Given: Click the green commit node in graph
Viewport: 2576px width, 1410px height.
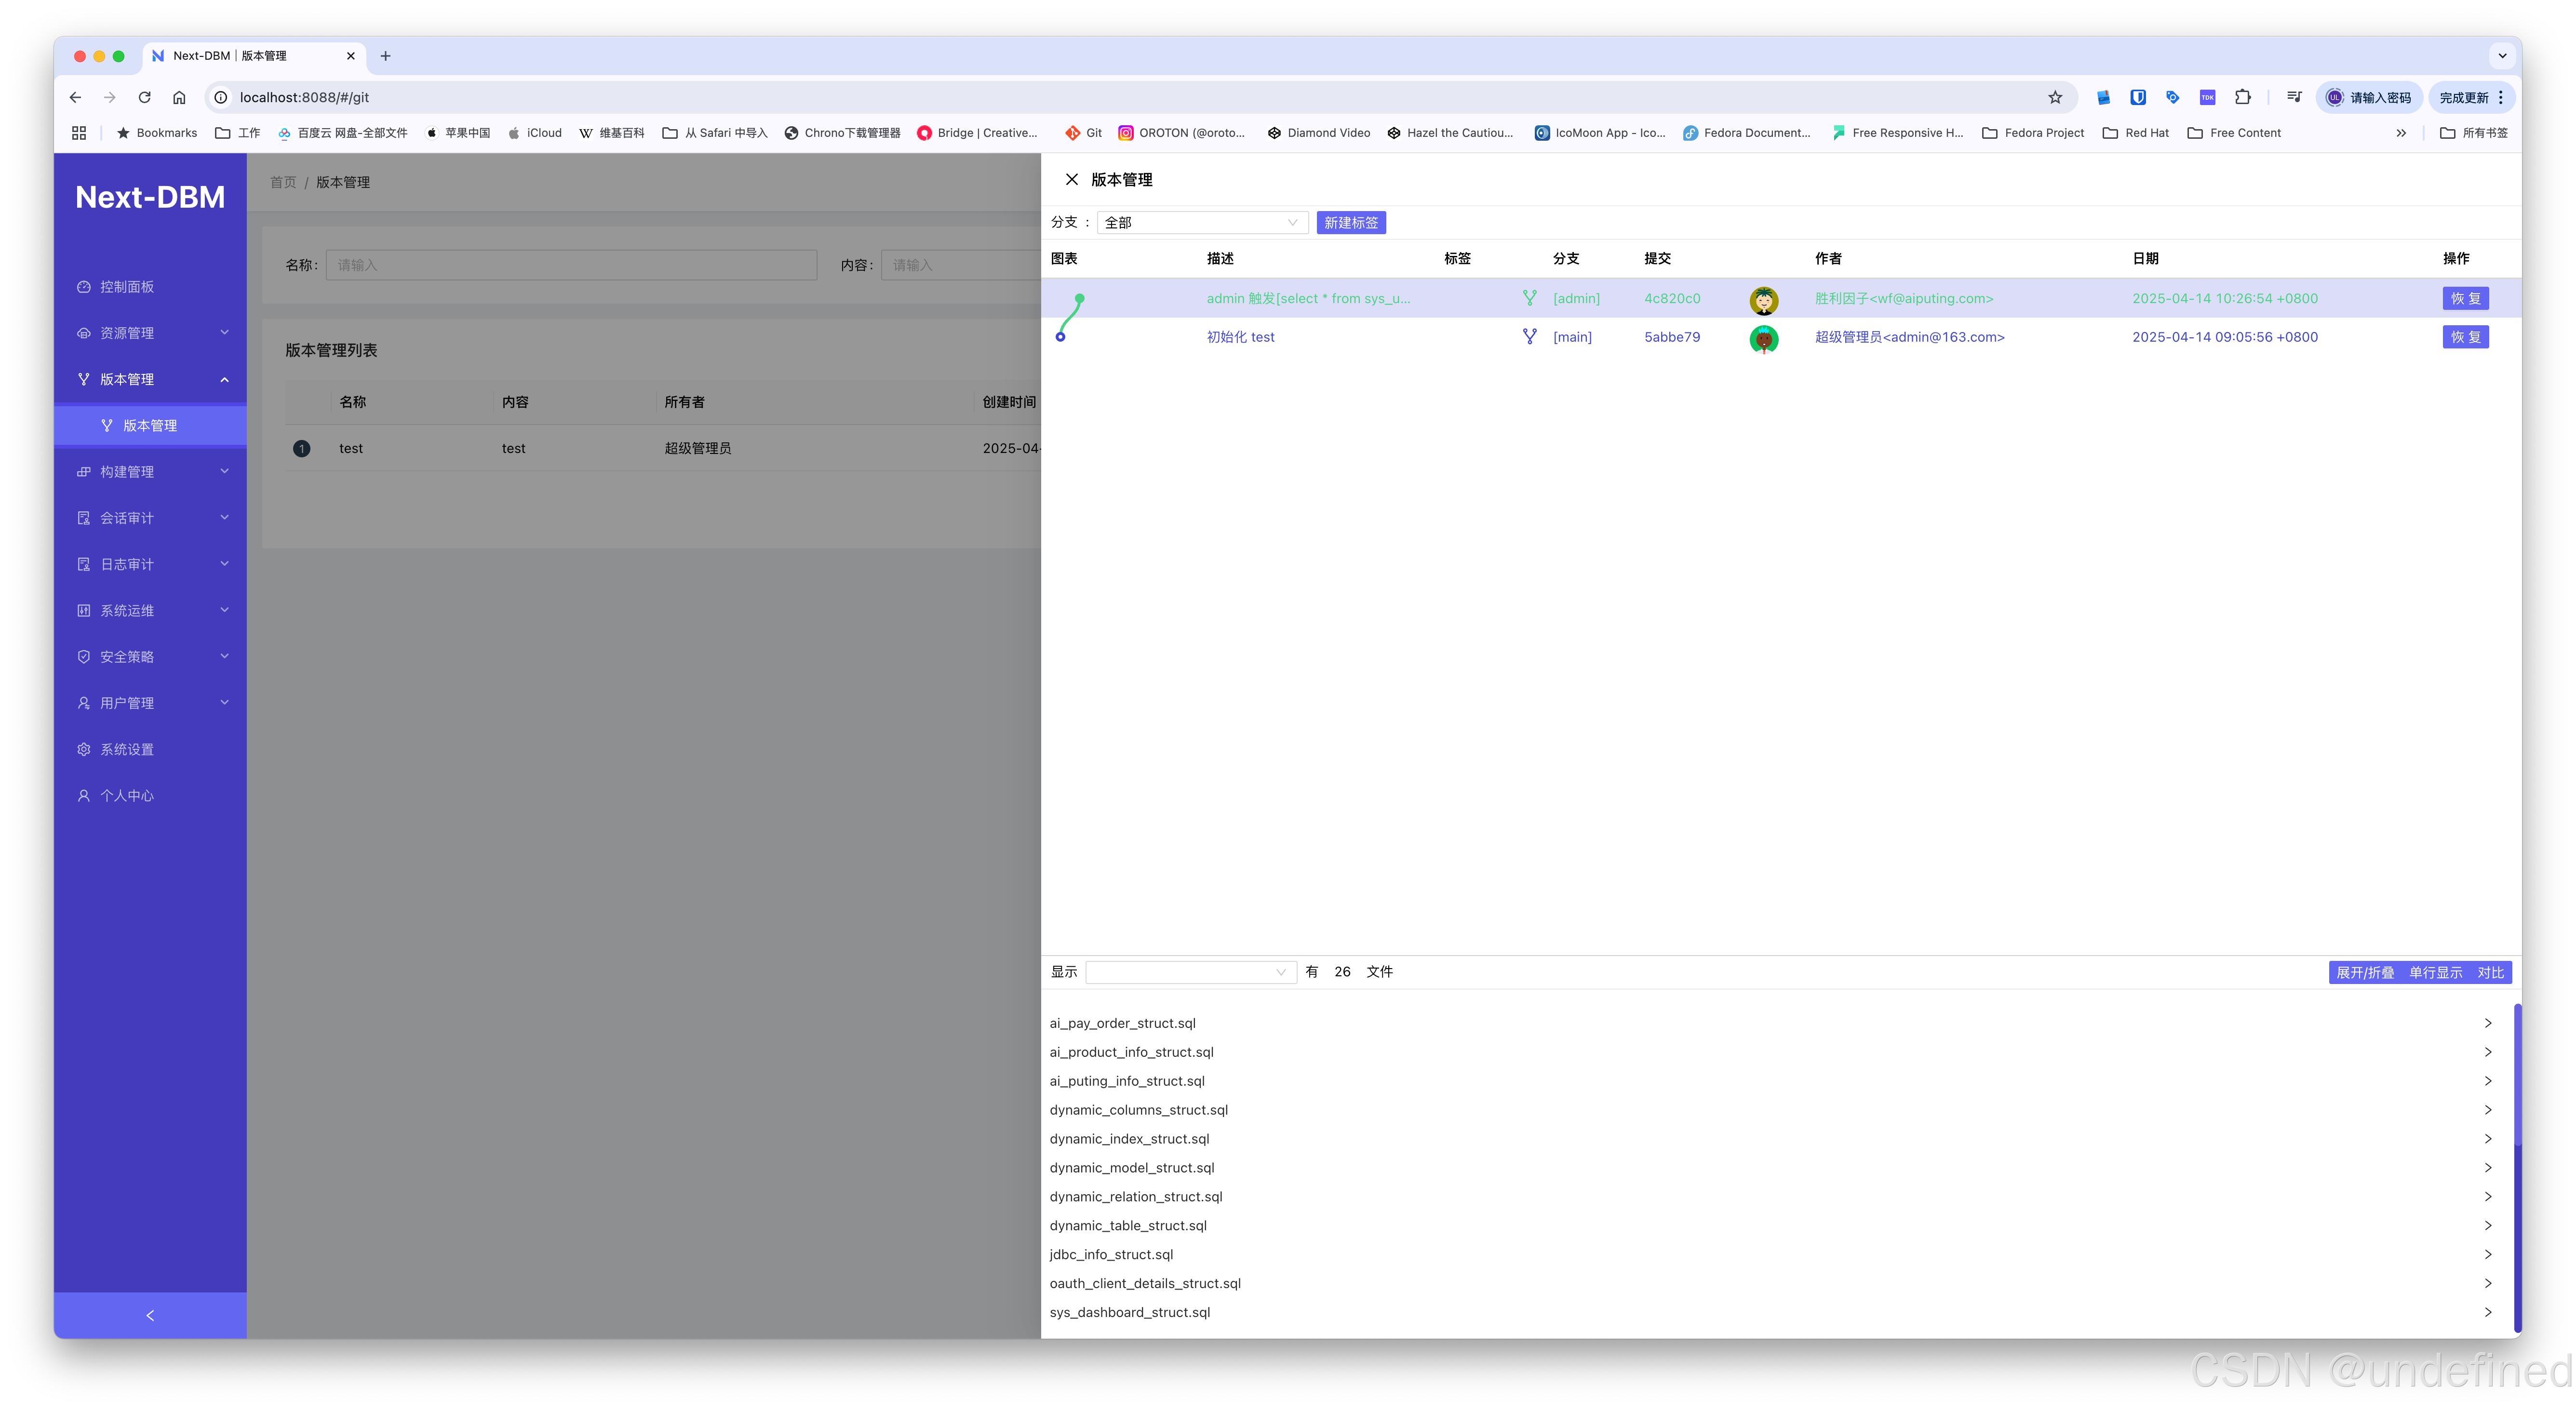Looking at the screenshot, I should (x=1080, y=298).
